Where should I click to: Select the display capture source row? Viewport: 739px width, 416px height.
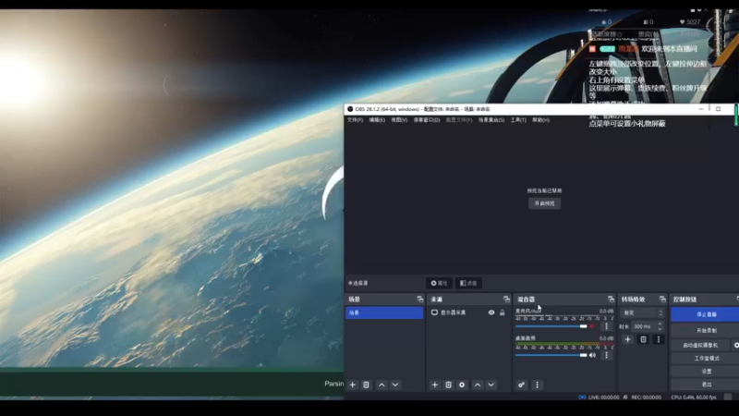pos(467,312)
